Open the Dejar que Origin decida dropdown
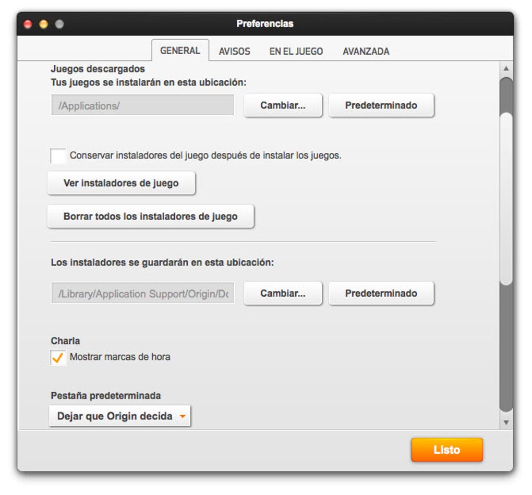 [x=119, y=416]
